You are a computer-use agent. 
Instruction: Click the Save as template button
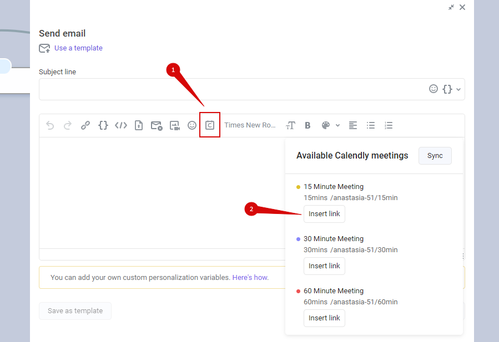click(75, 311)
